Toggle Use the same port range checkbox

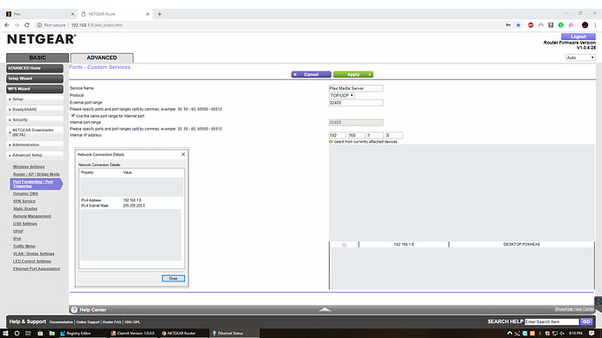pos(73,115)
